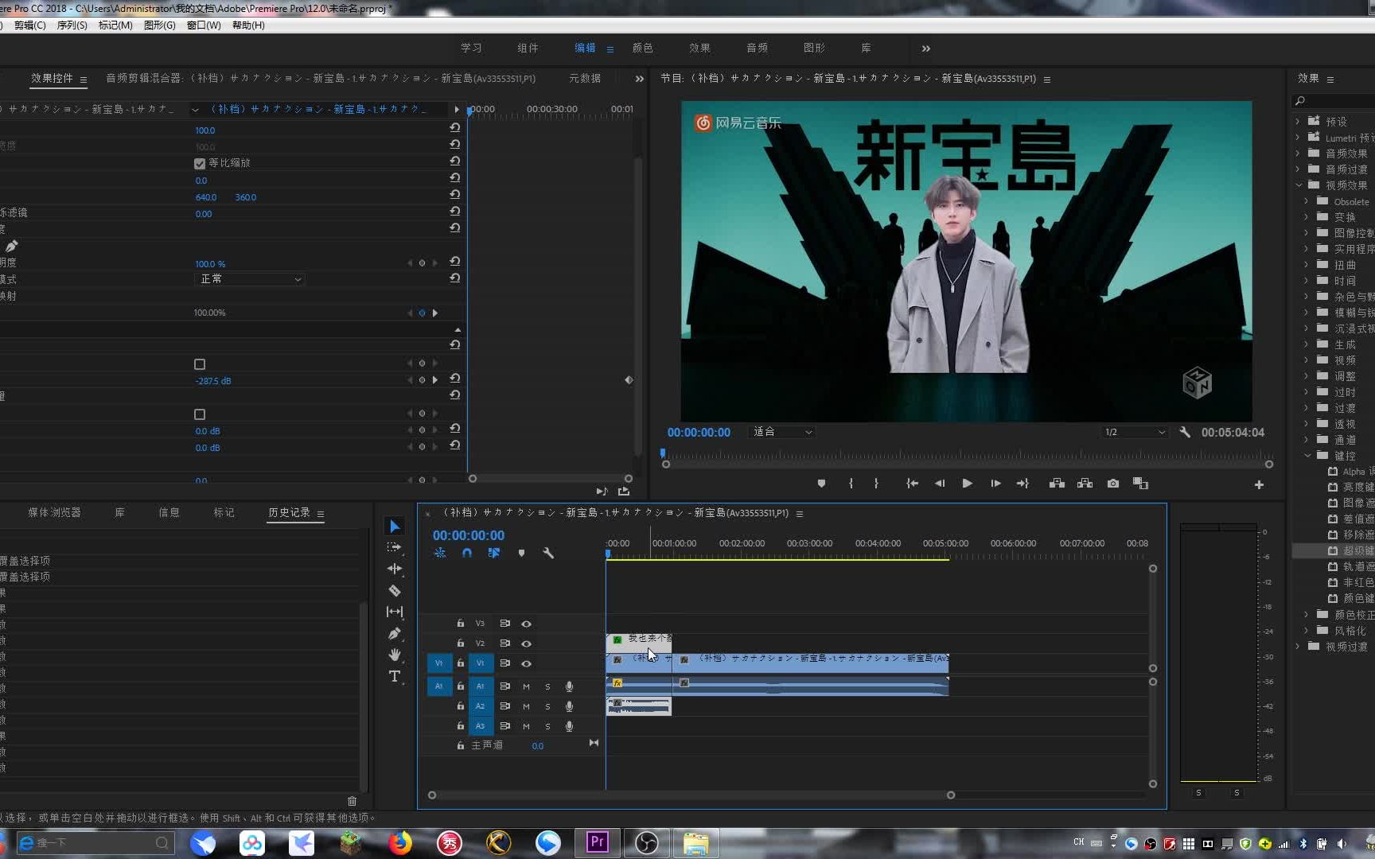The width and height of the screenshot is (1375, 859).
Task: Click the Lift button
Action: pos(1057,484)
